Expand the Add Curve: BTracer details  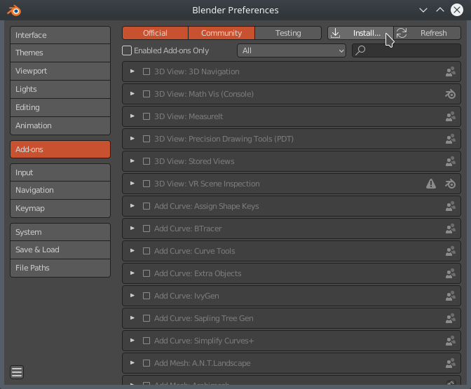tap(132, 228)
